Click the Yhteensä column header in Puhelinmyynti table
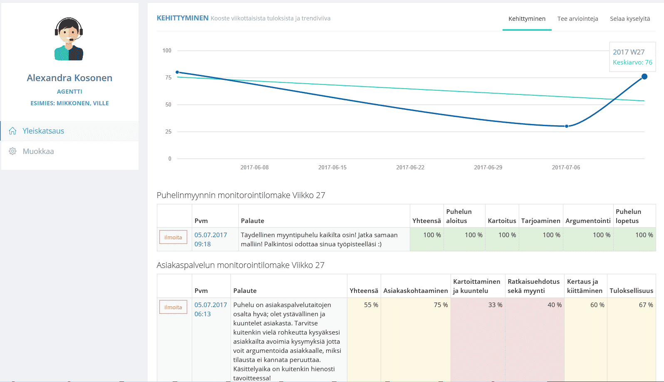 point(426,221)
